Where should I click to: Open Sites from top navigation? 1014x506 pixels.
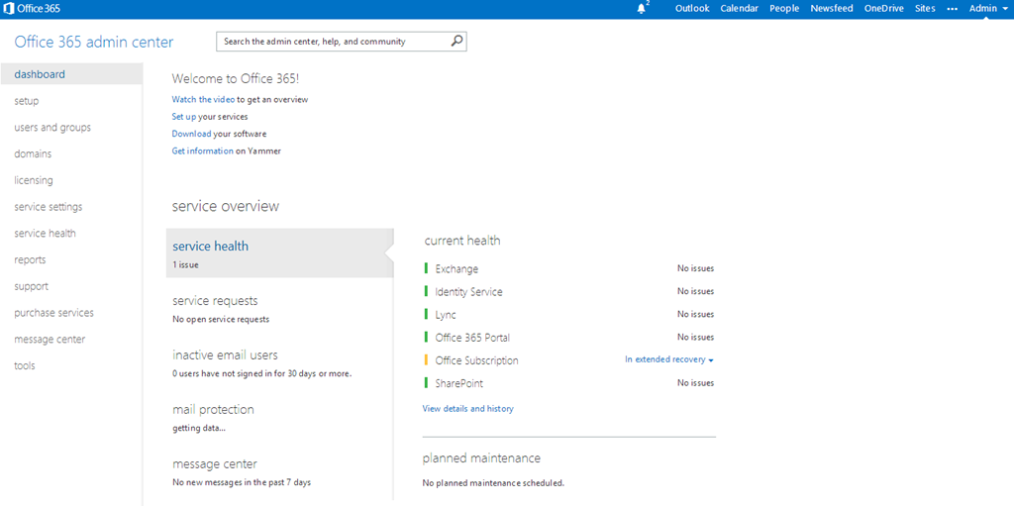tap(925, 8)
